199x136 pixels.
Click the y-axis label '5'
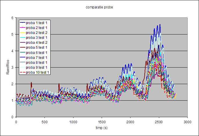pyautogui.click(x=12, y=35)
